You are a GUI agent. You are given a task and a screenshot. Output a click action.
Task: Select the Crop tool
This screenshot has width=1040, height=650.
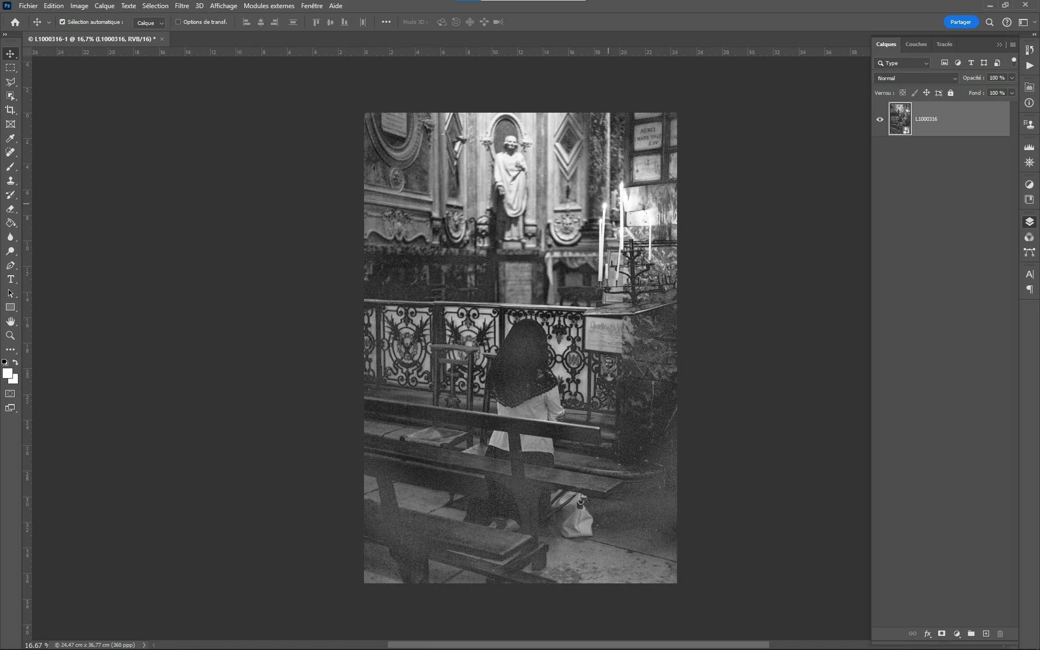coord(10,110)
